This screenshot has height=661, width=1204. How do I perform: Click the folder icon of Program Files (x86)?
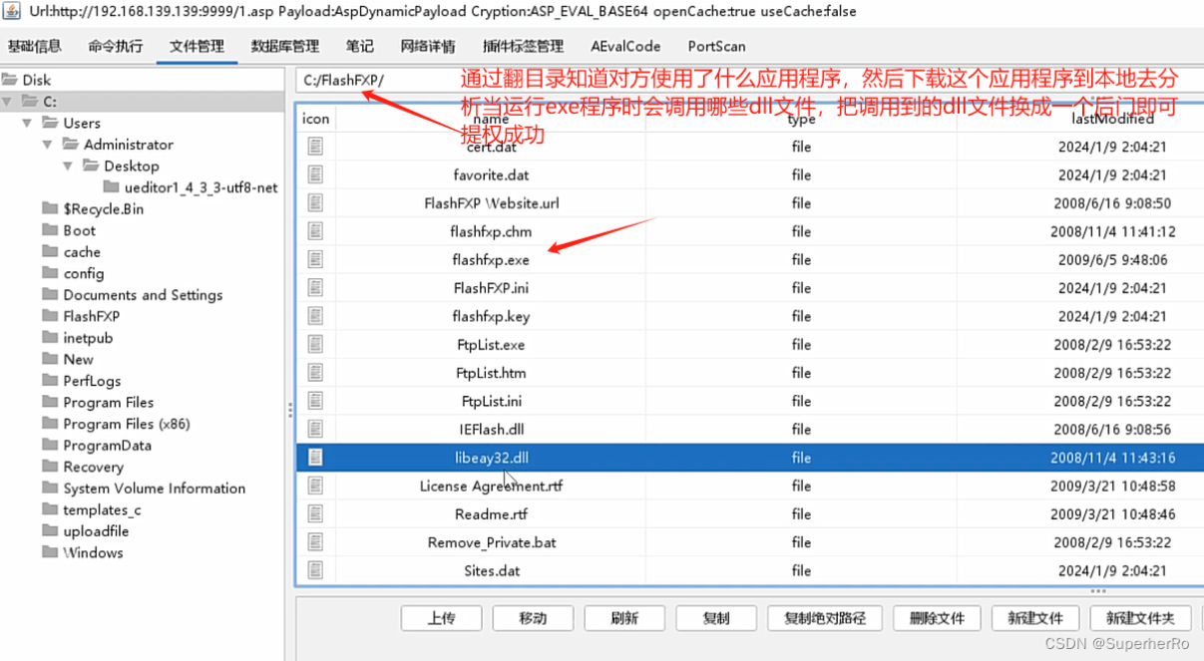tap(50, 424)
